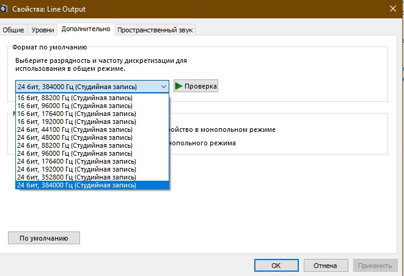Collapse the sample format dropdown arrow
The height and width of the screenshot is (276, 404).
click(163, 87)
